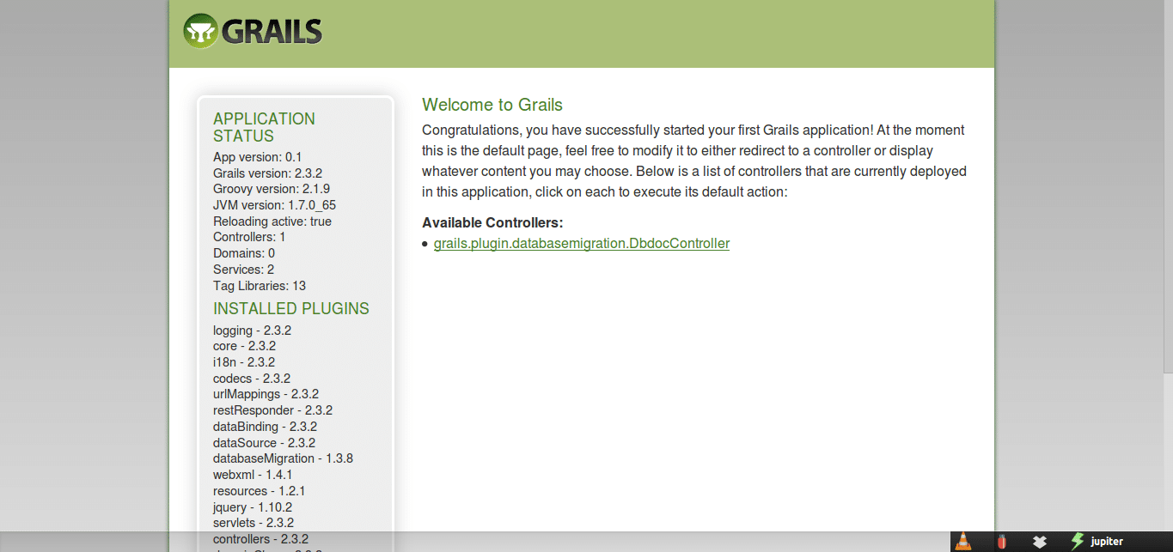Select the "Application Status" heading
The width and height of the screenshot is (1173, 552).
[x=264, y=127]
